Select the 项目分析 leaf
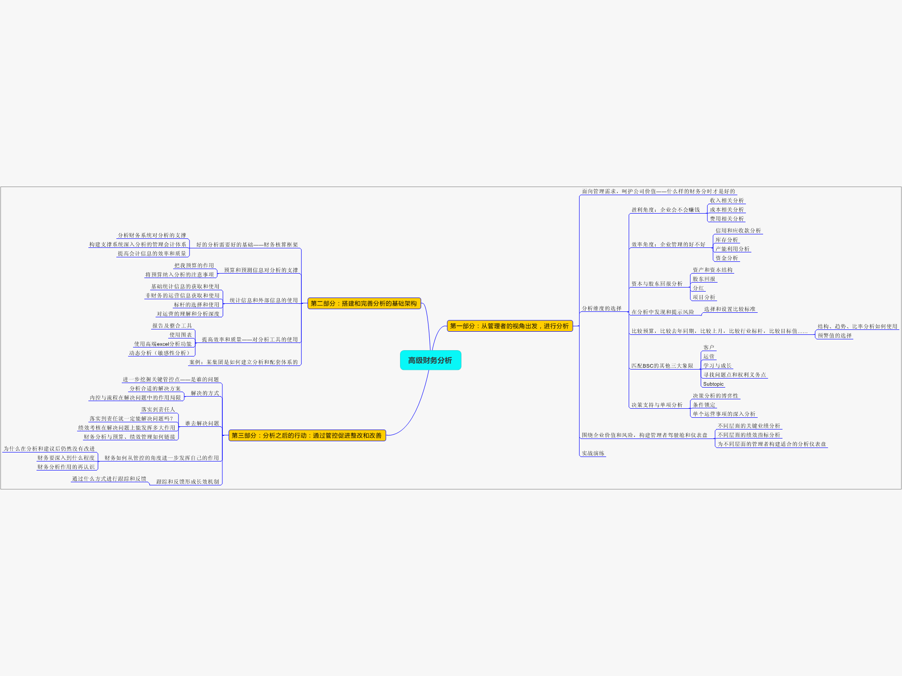This screenshot has width=902, height=676. (704, 297)
